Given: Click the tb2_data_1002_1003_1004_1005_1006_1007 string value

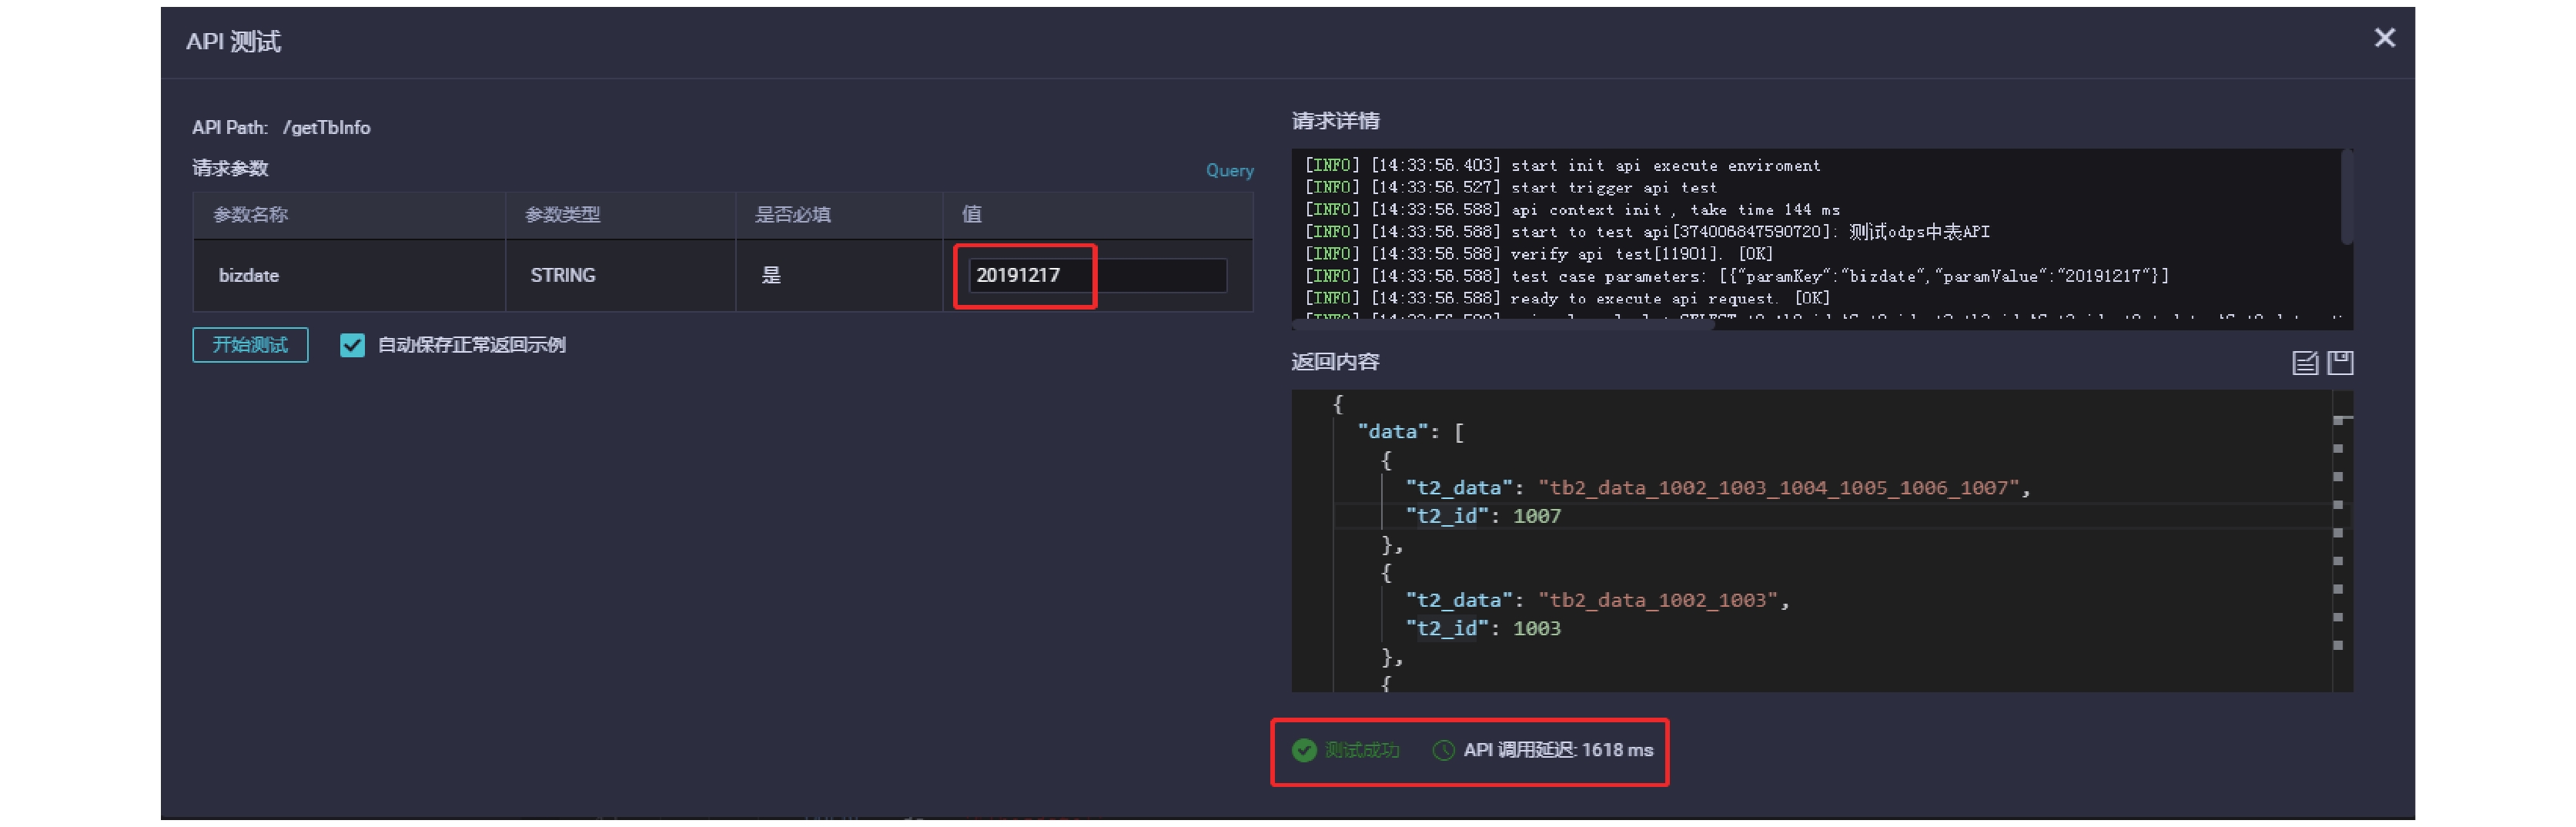Looking at the screenshot, I should click(1778, 488).
